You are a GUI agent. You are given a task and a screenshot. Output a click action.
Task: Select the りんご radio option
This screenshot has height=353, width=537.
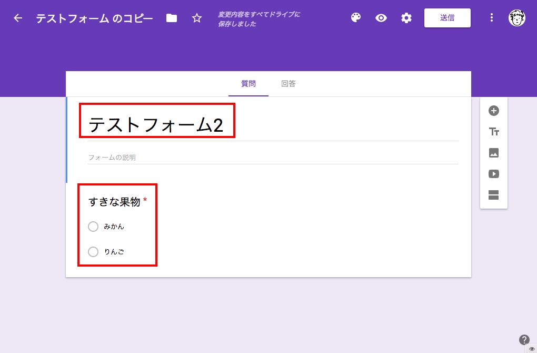(x=93, y=252)
